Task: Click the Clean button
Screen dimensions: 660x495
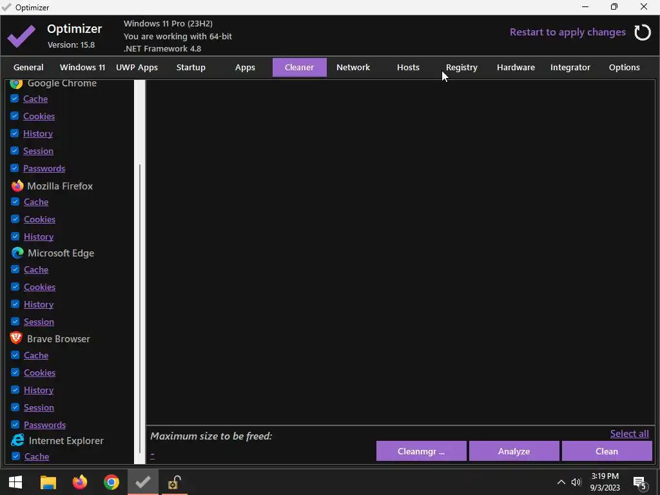Action: [x=607, y=451]
